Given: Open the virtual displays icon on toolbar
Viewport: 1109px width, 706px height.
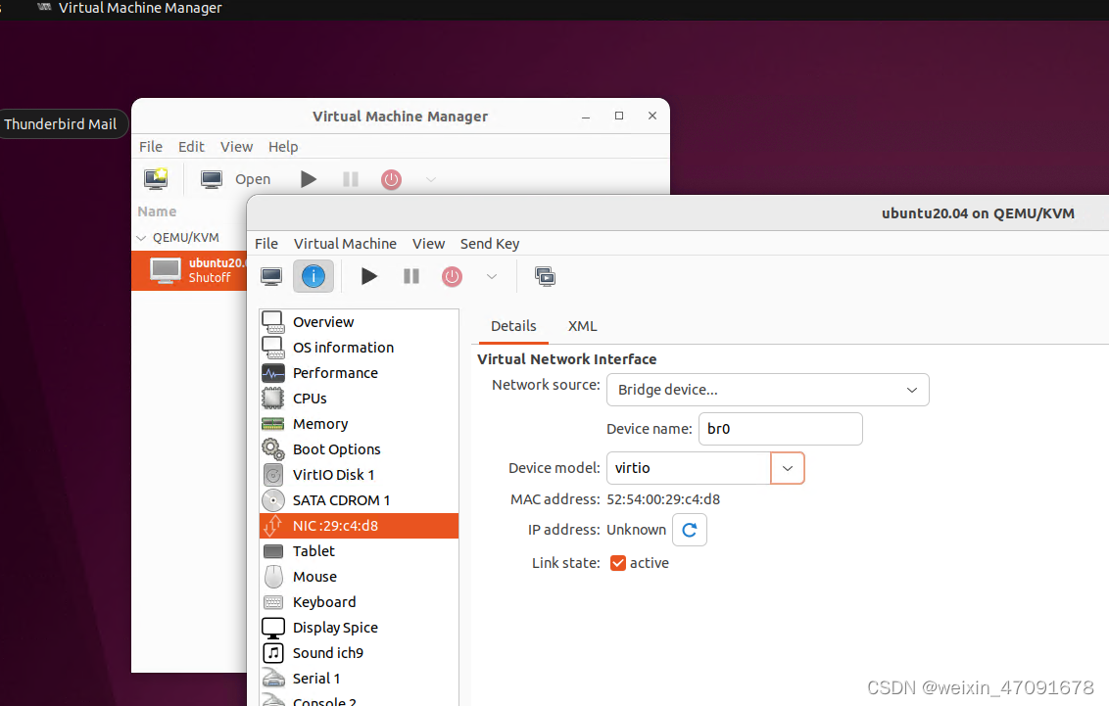Looking at the screenshot, I should click(x=546, y=276).
